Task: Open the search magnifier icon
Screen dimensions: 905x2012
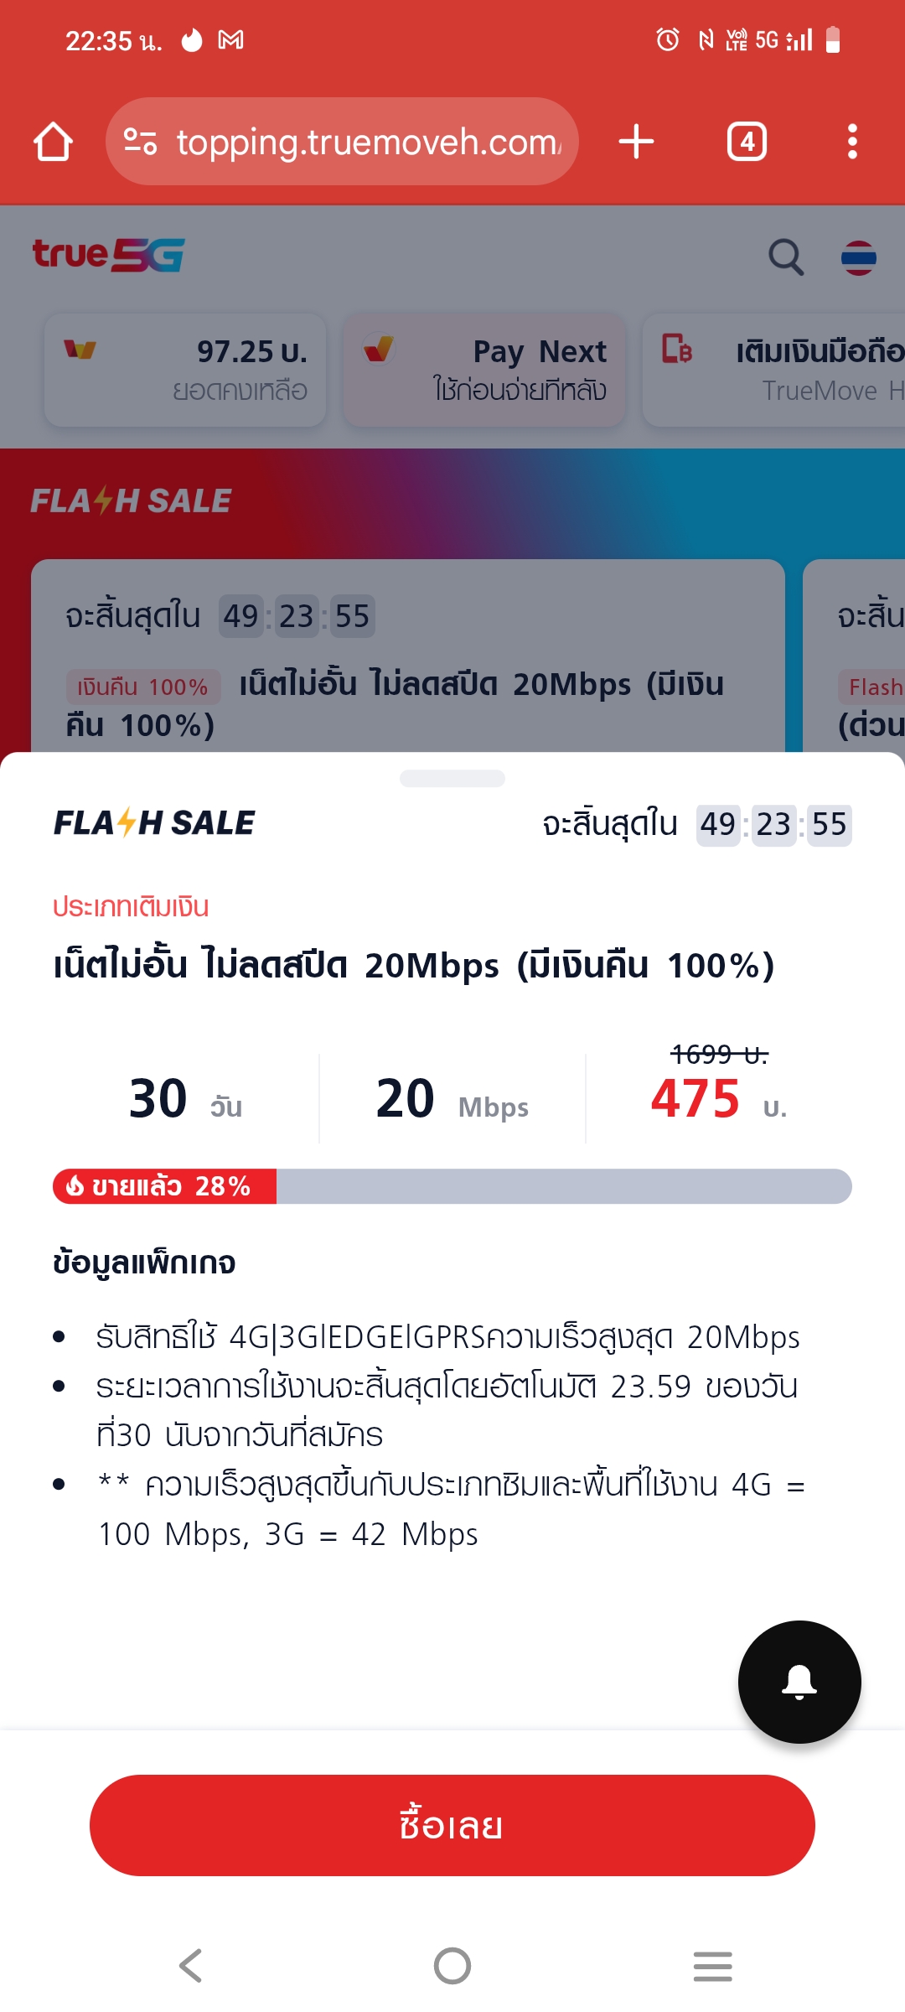Action: [786, 257]
